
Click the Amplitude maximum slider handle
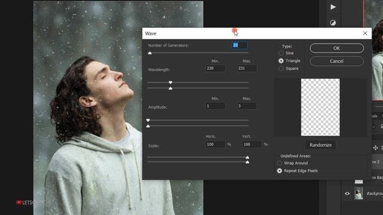pos(148,126)
